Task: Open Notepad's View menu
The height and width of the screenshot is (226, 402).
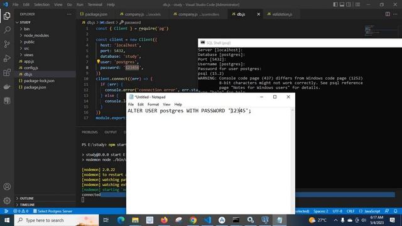Action: click(x=166, y=104)
